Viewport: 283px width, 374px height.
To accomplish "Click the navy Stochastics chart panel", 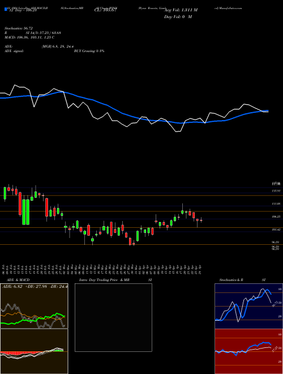I will click(248, 306).
